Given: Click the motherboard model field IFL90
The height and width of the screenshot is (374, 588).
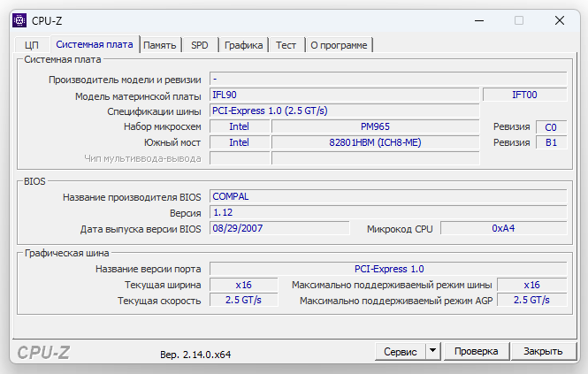Looking at the screenshot, I should (x=344, y=95).
